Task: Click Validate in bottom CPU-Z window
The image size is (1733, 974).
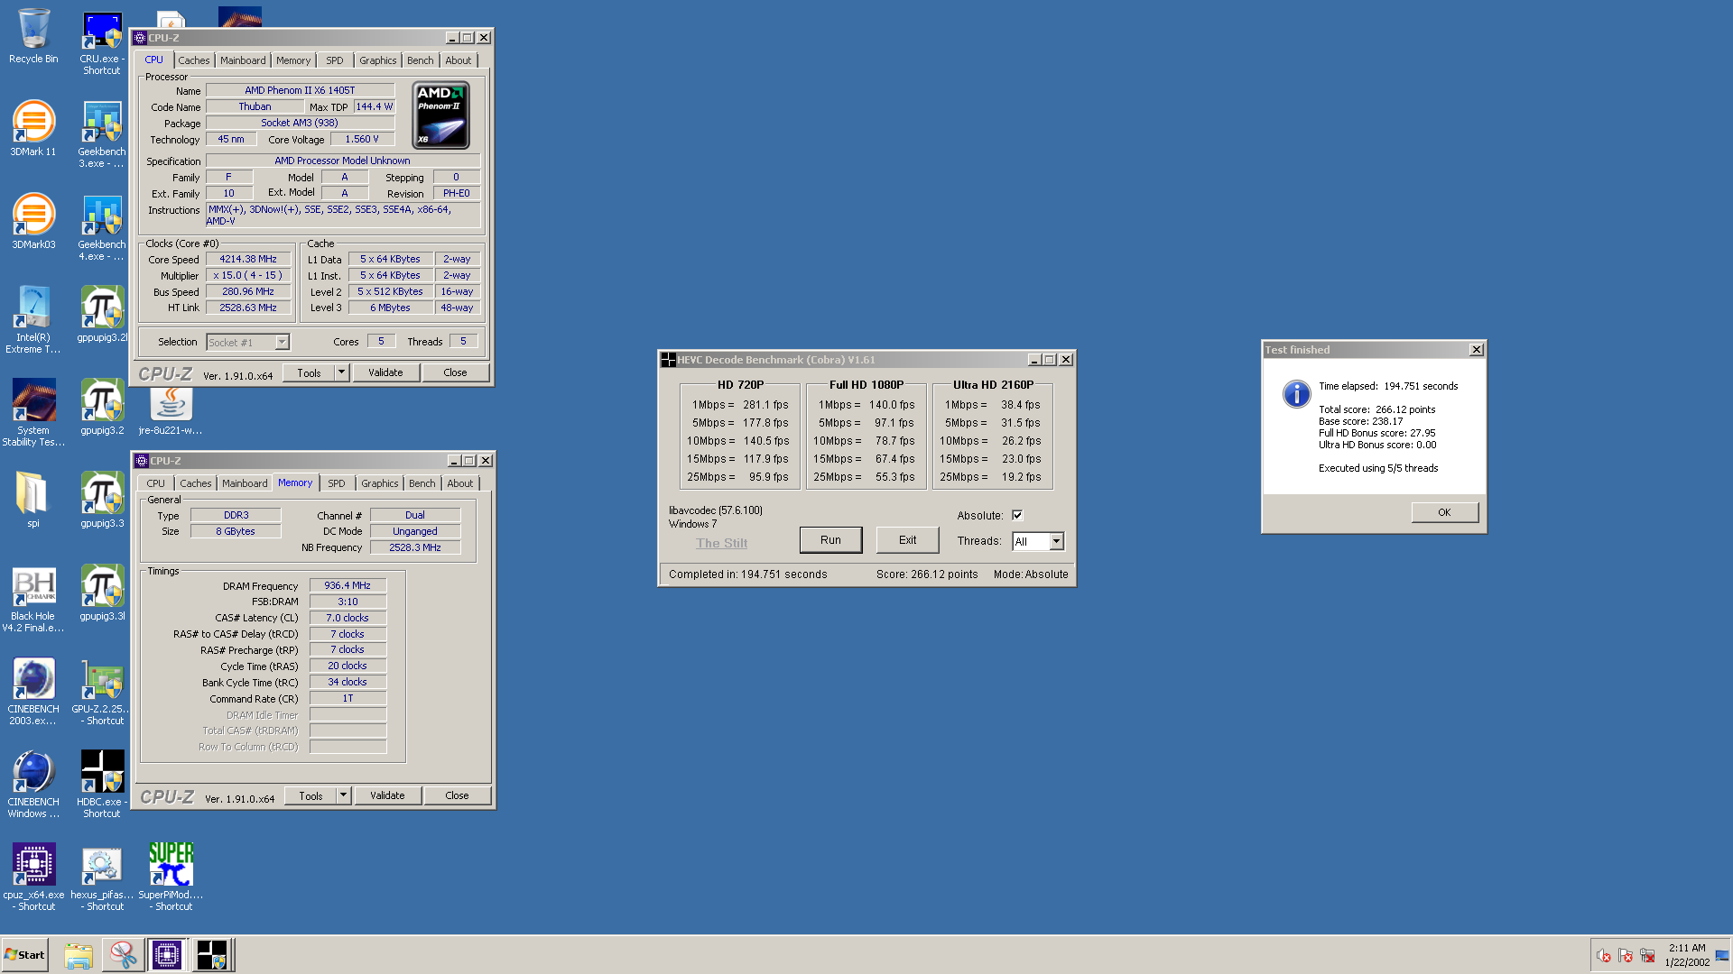Action: pos(387,795)
